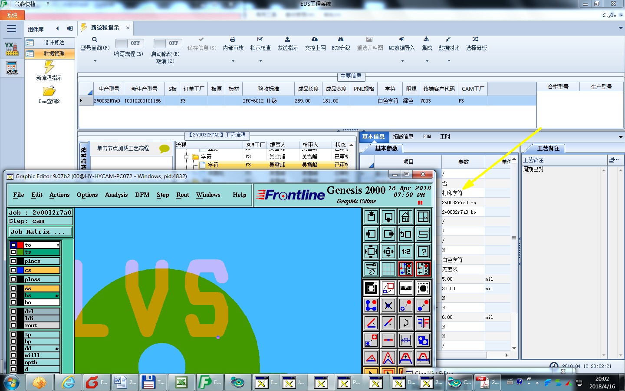625x391 pixels.
Task: Check the box for layer 'plncs'
Action: 13,261
